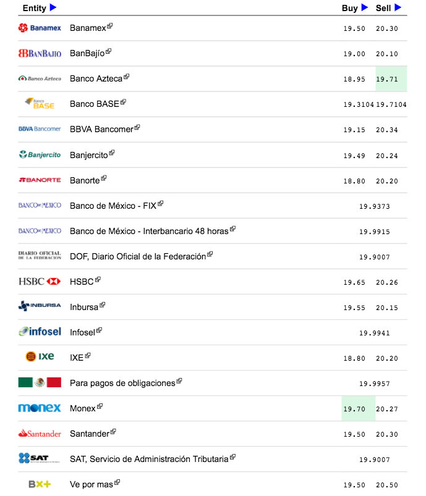Click the Banamex logo
This screenshot has width=426, height=496.
coord(40,28)
